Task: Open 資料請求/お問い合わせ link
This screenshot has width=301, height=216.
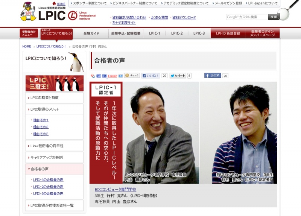Action: click(x=129, y=17)
